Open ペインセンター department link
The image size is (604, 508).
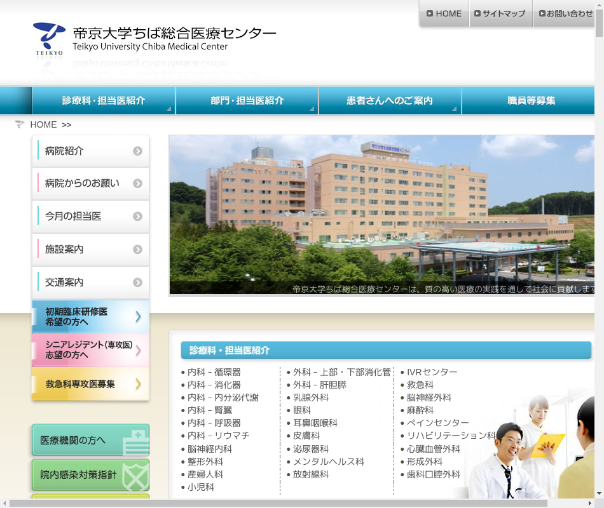[x=437, y=423]
